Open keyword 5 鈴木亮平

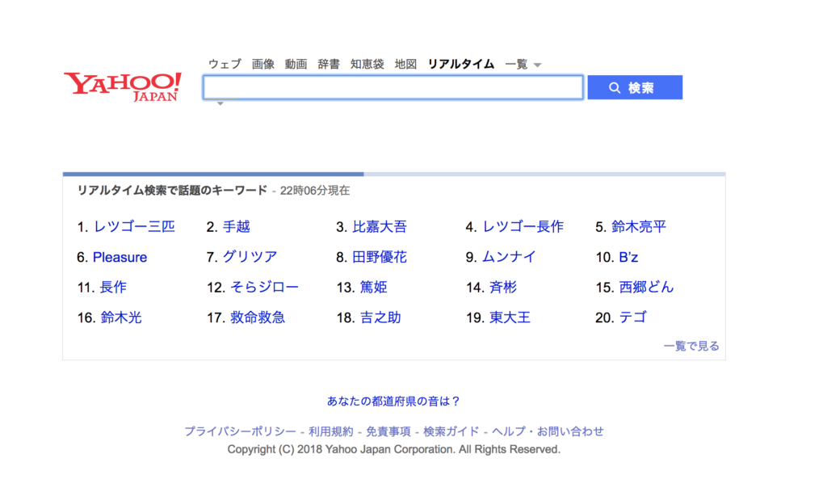(639, 227)
